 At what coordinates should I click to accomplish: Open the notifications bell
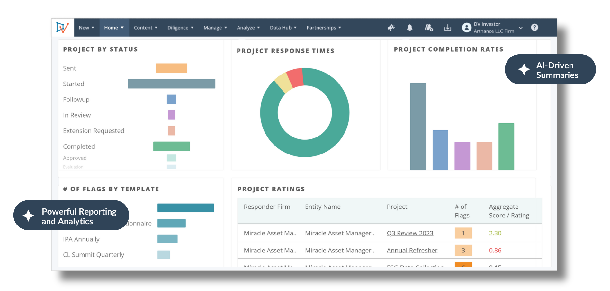click(409, 28)
